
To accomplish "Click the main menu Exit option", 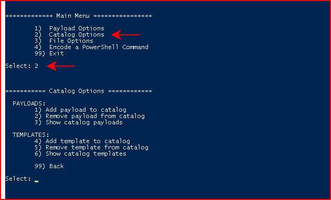I will point(49,53).
